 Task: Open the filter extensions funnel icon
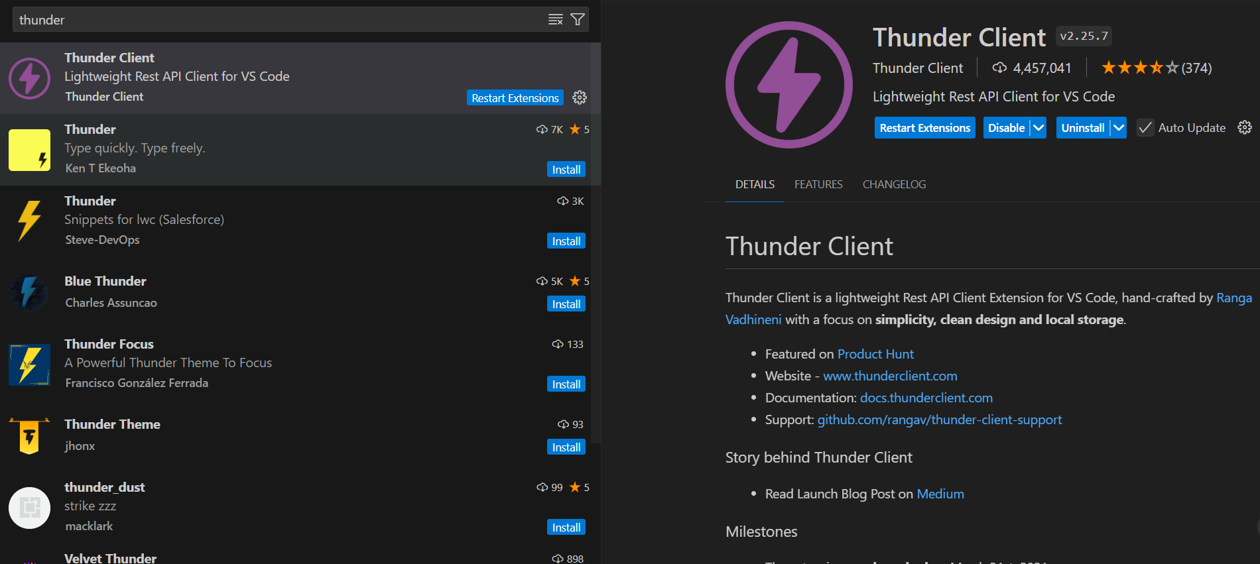pyautogui.click(x=578, y=20)
